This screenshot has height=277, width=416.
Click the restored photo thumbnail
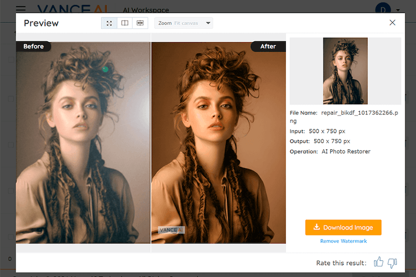345,71
